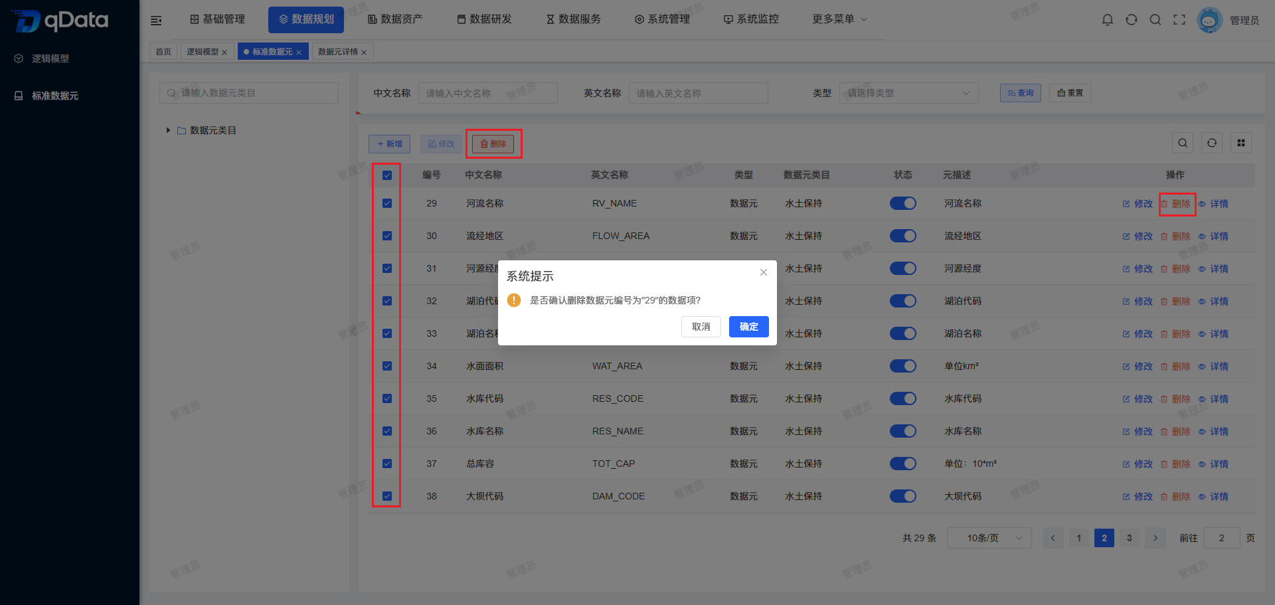Switch to the 首页 tab
This screenshot has width=1275, height=605.
(163, 52)
